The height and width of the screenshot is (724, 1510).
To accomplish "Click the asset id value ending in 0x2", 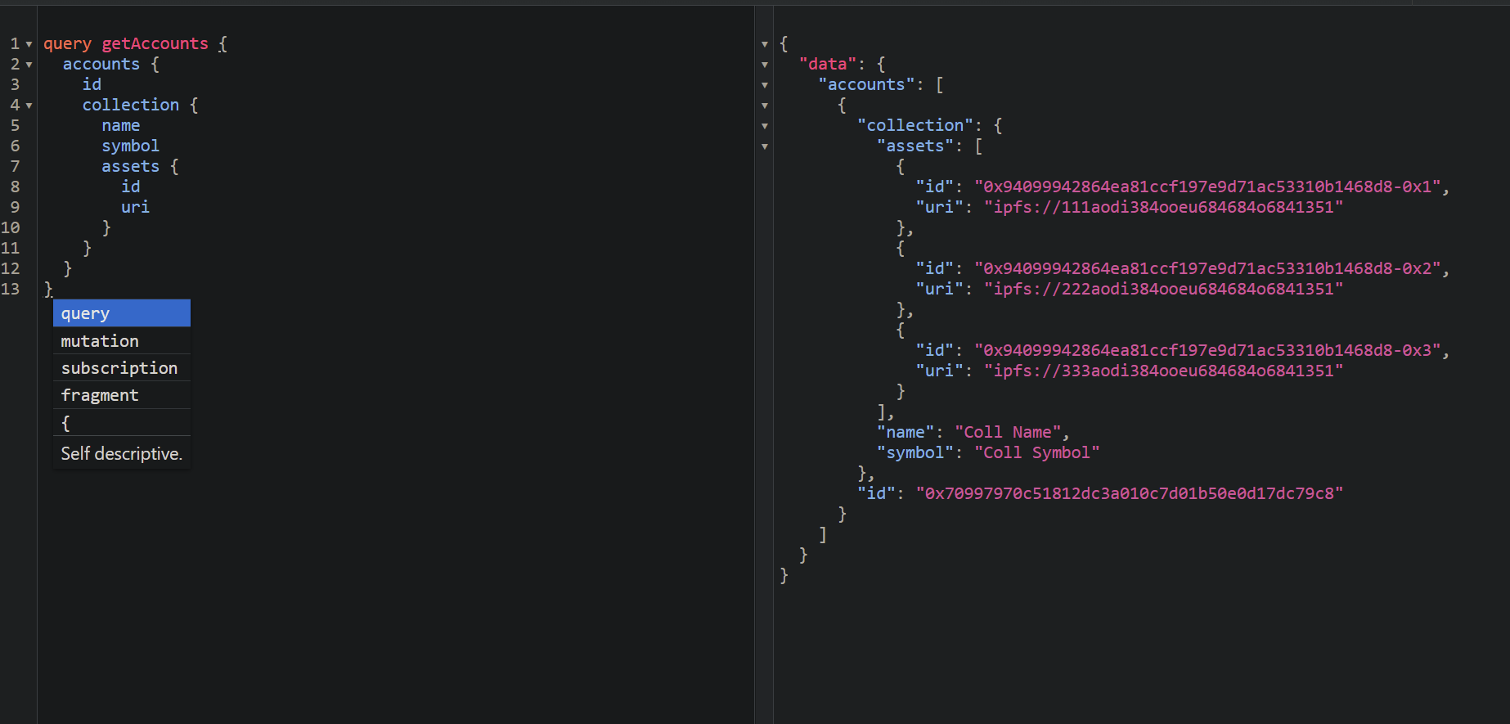I will tap(1207, 268).
